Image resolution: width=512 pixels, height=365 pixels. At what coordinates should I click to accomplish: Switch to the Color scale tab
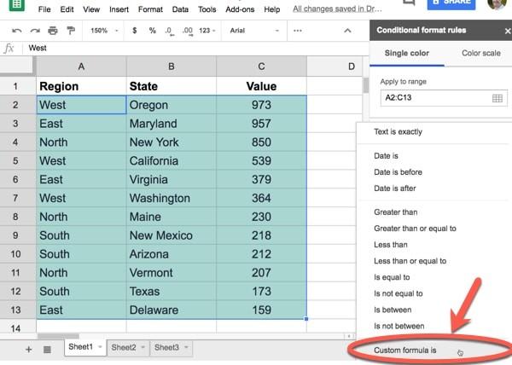click(x=481, y=53)
